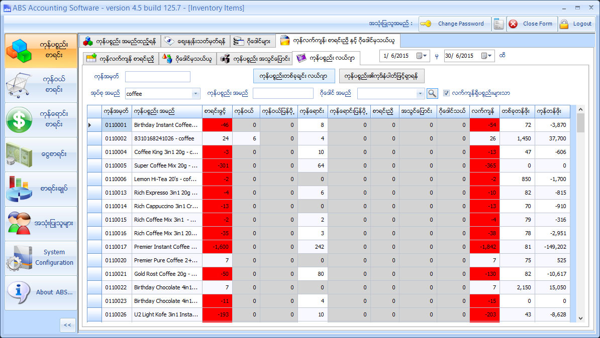This screenshot has height=338, width=600.
Task: Open the inventory module with colored cubes icon
Action: (41, 51)
